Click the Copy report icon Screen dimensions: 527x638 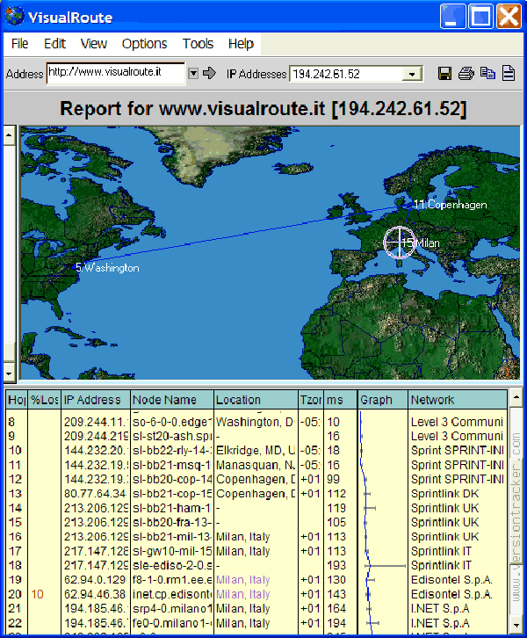(487, 73)
